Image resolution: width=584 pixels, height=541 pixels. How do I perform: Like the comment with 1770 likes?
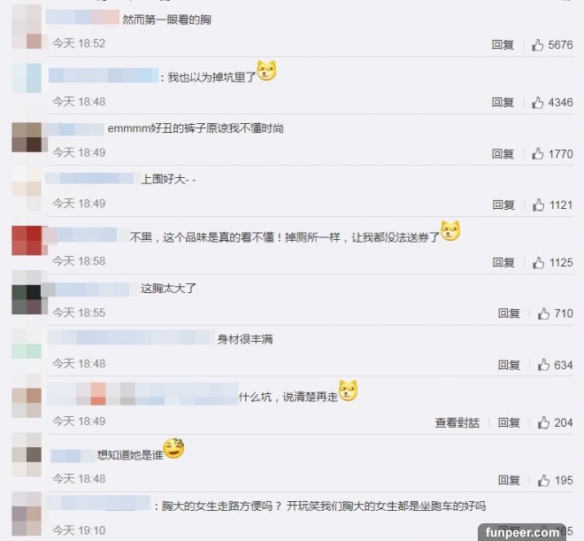[537, 153]
